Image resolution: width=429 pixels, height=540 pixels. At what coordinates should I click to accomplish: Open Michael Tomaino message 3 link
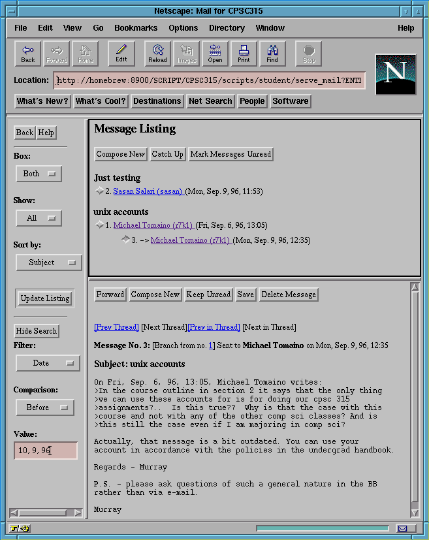[x=191, y=240]
